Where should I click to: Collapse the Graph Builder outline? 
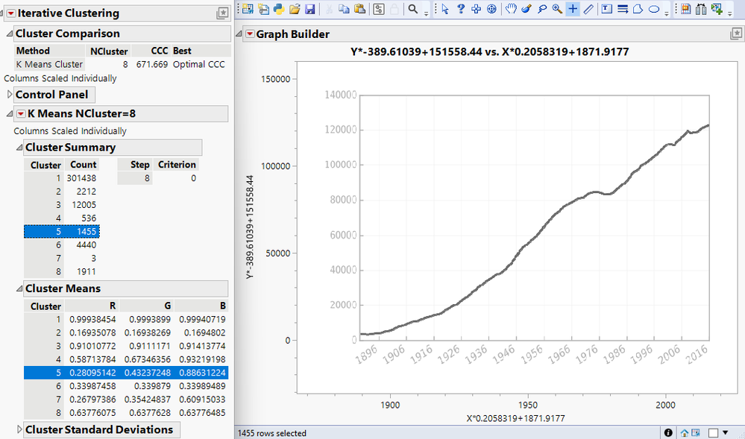click(x=239, y=34)
